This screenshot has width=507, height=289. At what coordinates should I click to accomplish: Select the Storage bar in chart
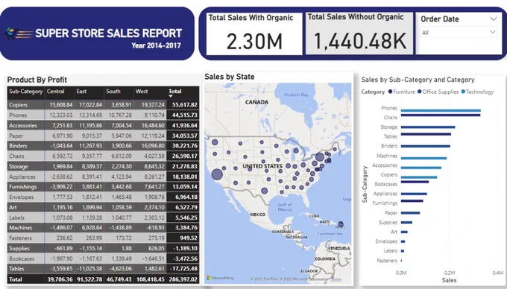428,127
